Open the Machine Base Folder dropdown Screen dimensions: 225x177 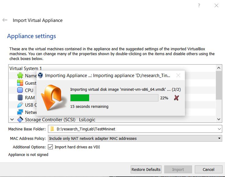(x=219, y=129)
